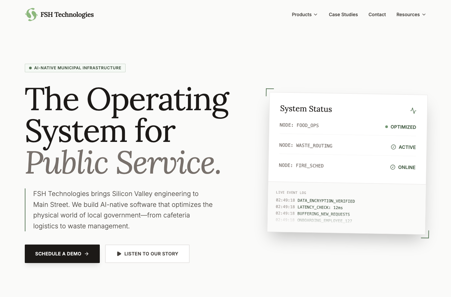The height and width of the screenshot is (297, 451).
Task: Open the Case Studies page
Action: coord(343,15)
